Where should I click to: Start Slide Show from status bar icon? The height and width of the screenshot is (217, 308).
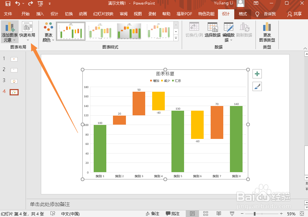coord(232,214)
